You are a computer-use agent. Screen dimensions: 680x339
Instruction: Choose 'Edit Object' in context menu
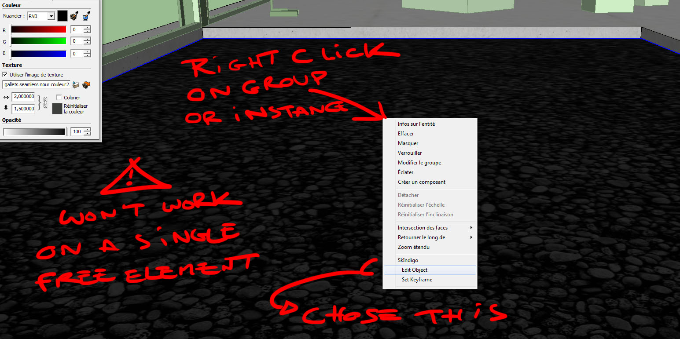(414, 270)
